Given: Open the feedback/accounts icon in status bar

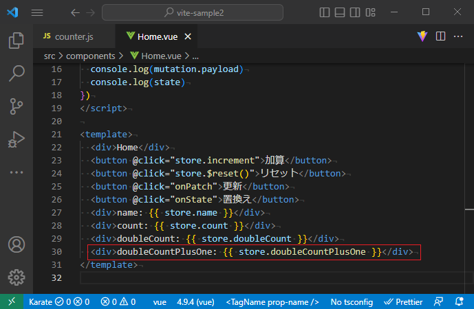Looking at the screenshot, I should click(x=438, y=301).
